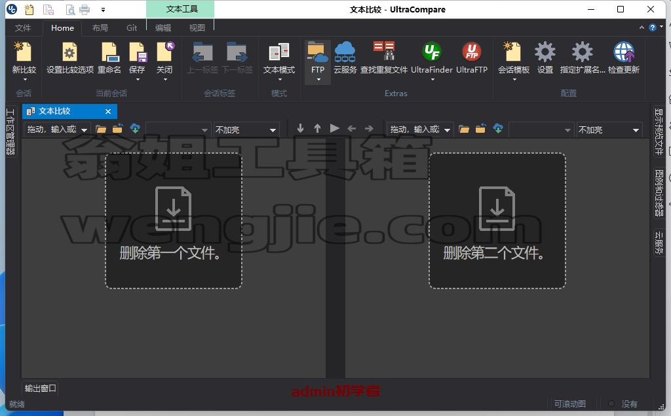This screenshot has height=416, width=671.
Task: Click merge-right arrow in compare toolbar
Action: tap(369, 128)
